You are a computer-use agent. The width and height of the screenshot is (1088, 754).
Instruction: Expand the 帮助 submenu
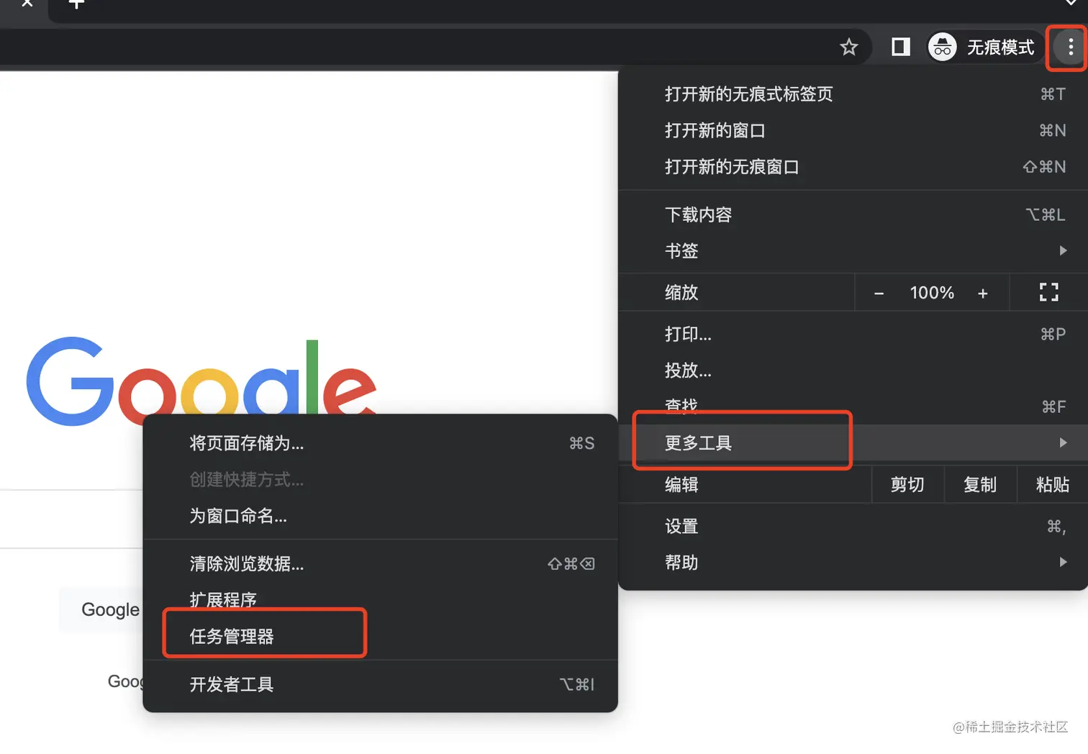tap(853, 563)
